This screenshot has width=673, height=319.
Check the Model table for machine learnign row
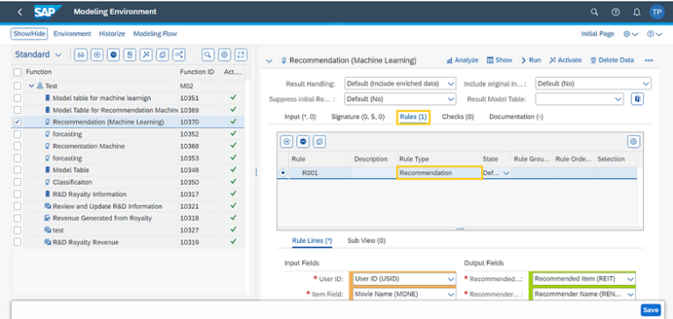(18, 98)
